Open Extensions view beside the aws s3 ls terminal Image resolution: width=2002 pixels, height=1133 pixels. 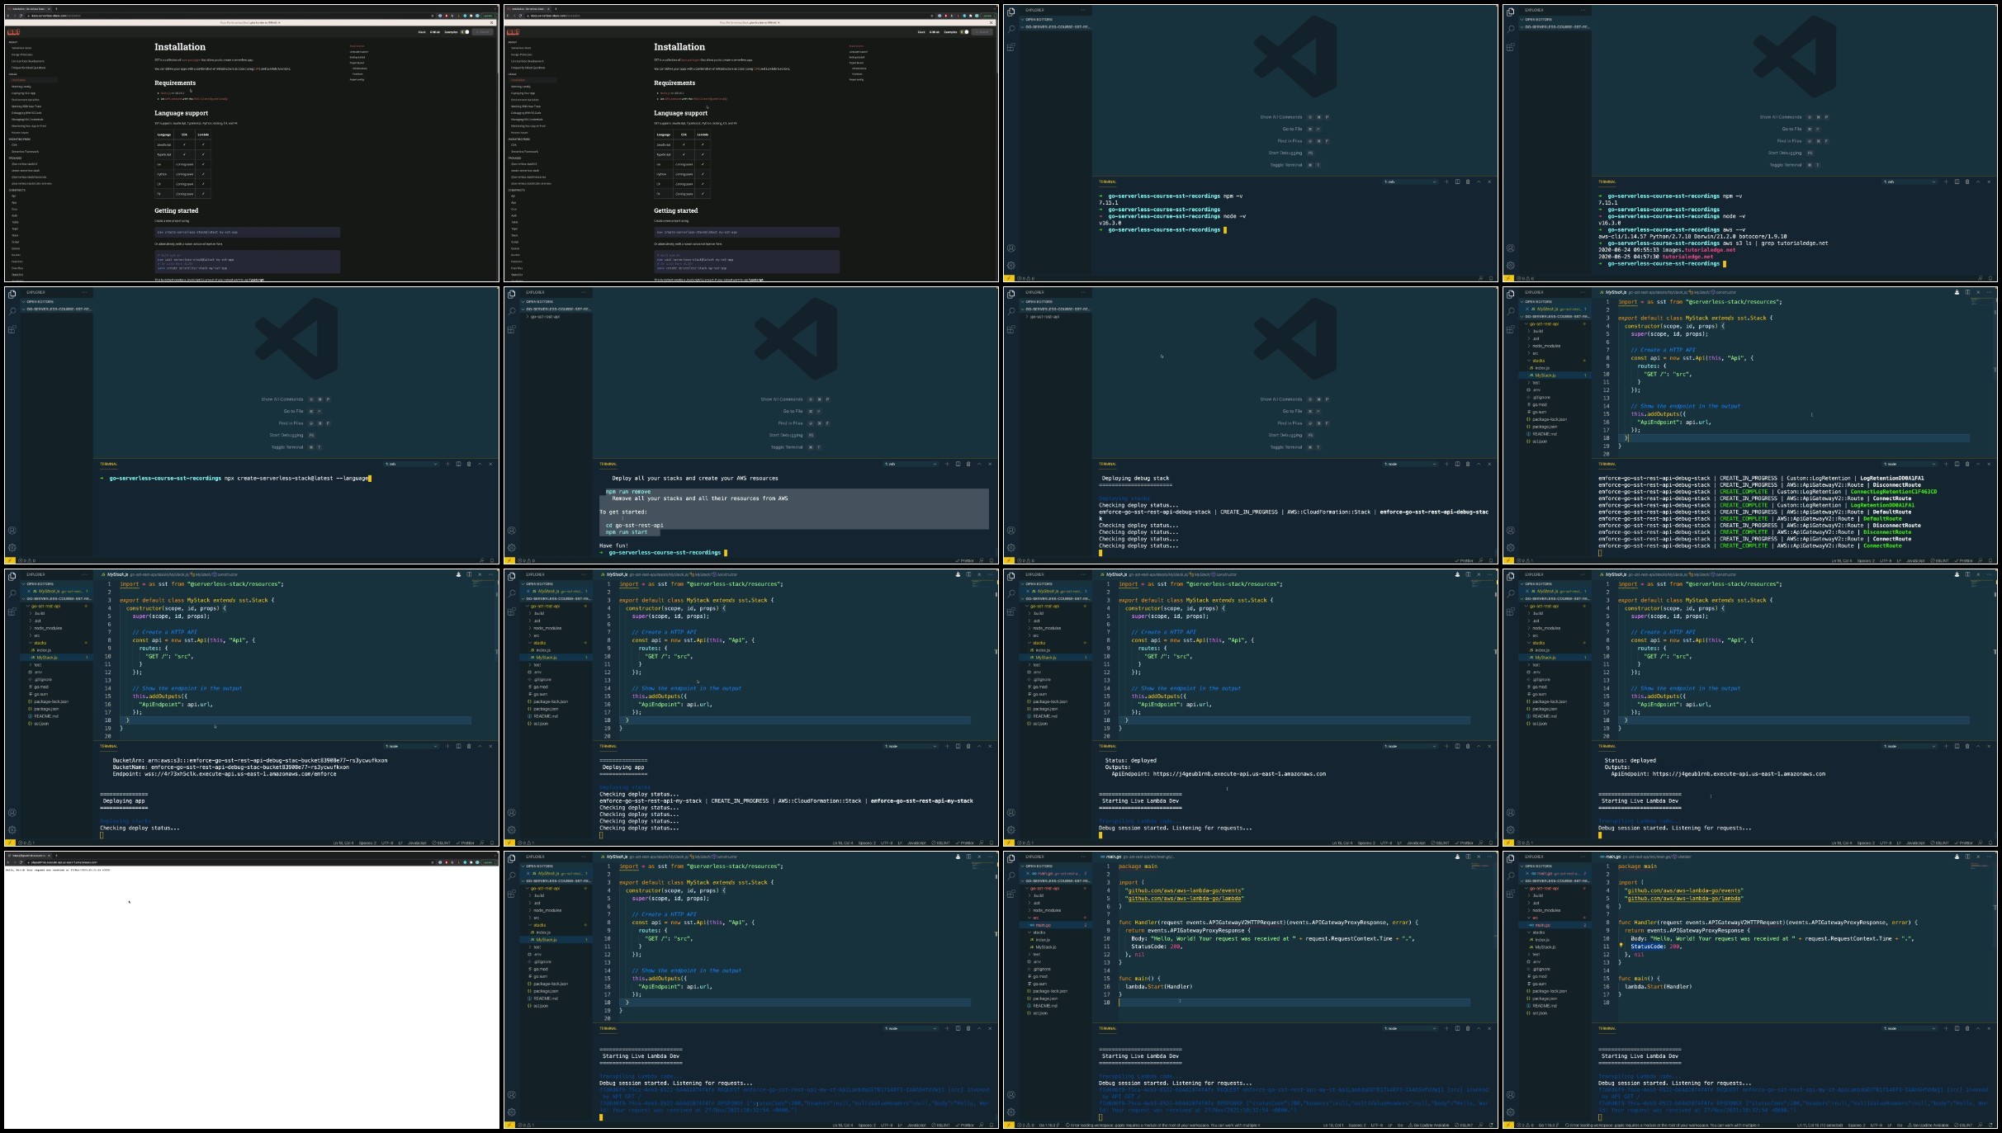pos(1510,47)
